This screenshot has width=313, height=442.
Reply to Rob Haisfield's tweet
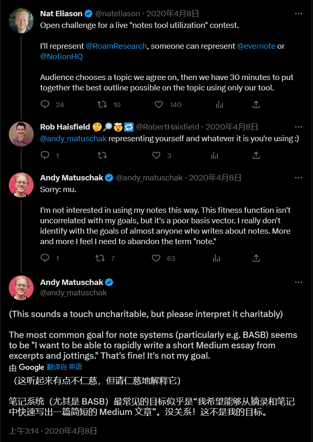coord(45,155)
